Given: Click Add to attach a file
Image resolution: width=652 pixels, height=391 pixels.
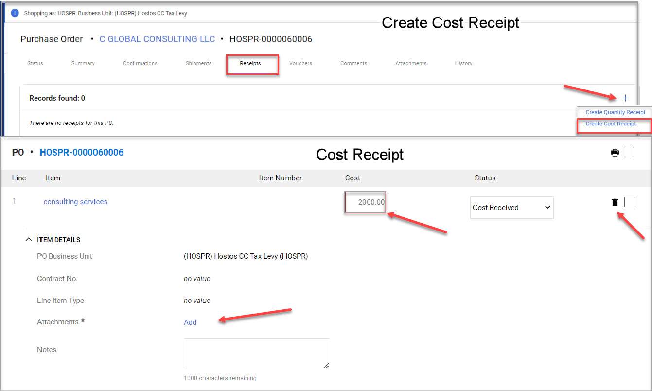Looking at the screenshot, I should pos(190,322).
